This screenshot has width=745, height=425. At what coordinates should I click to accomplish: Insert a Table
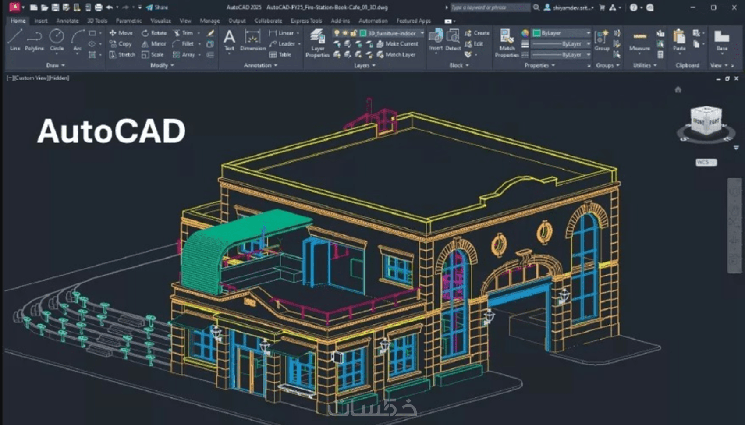tap(280, 55)
